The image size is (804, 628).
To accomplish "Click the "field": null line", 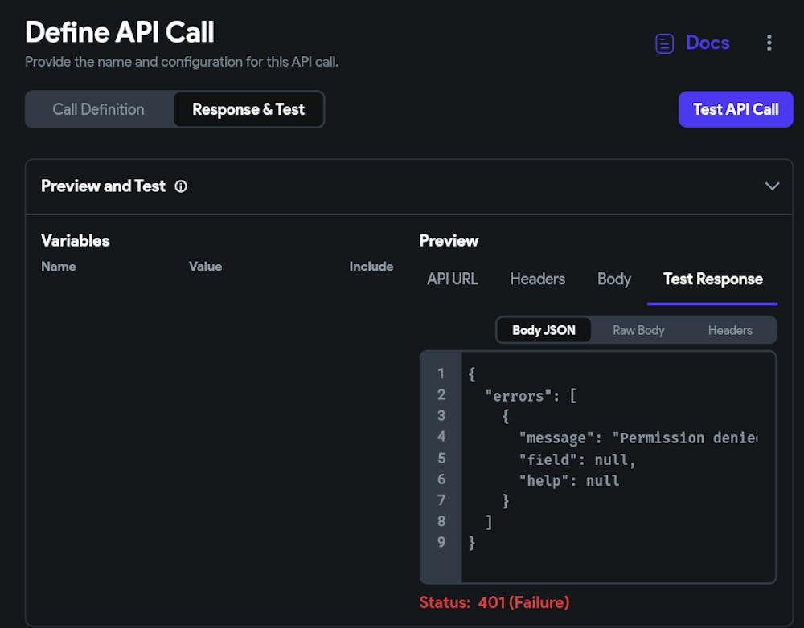I will 577,459.
